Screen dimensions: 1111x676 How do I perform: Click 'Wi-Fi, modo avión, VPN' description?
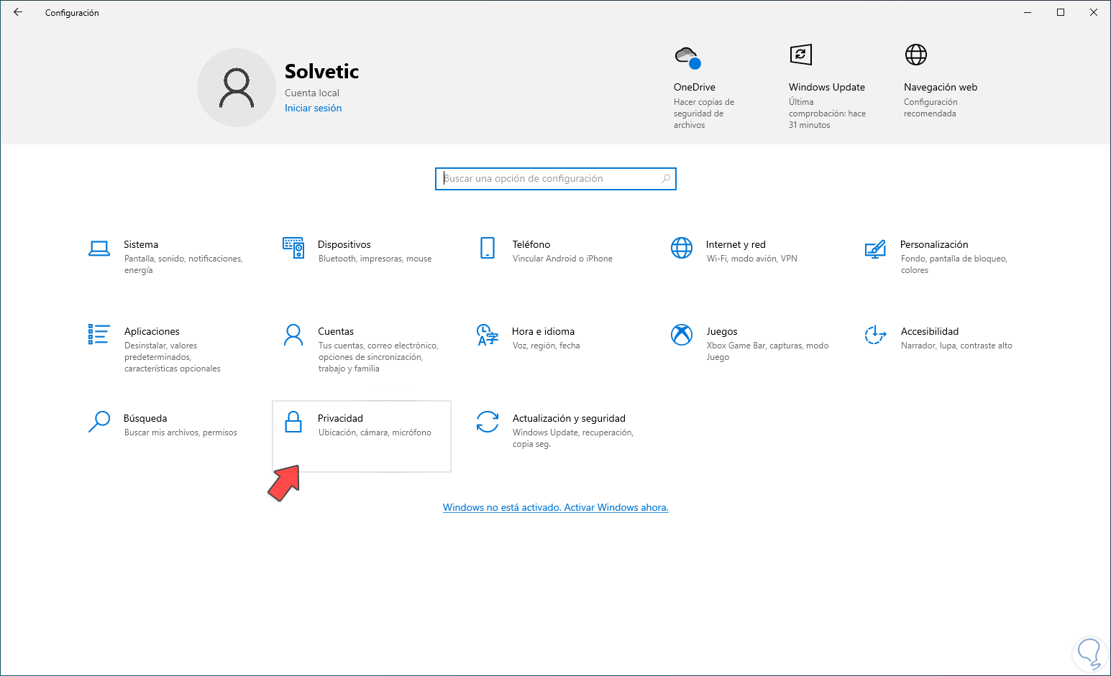tap(751, 259)
